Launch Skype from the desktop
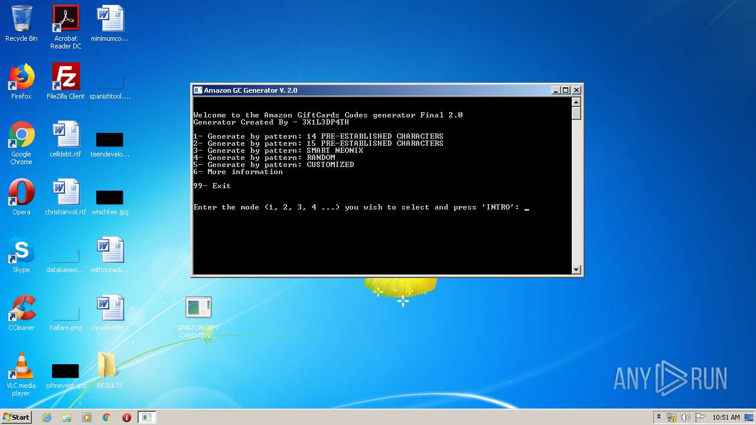Screen dimensions: 756x425 (x=21, y=255)
